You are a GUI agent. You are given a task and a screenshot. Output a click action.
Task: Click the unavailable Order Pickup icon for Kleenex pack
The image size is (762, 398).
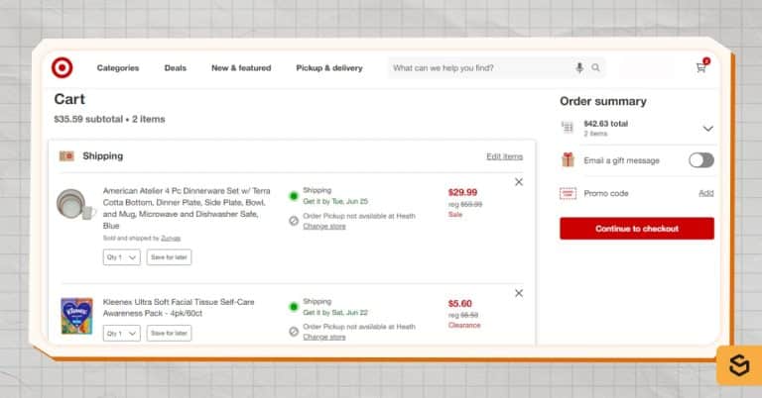294,332
